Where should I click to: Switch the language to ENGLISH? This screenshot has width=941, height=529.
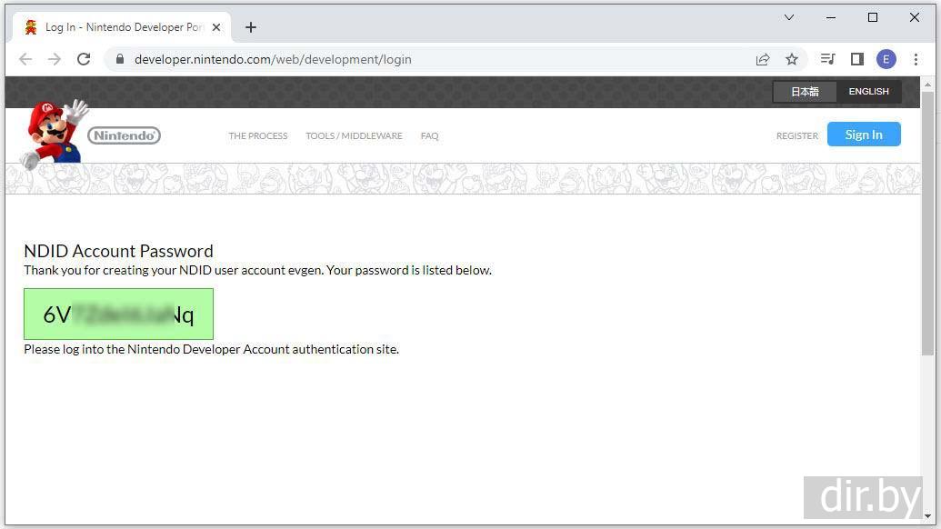tap(868, 91)
